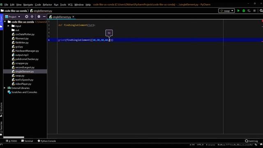
Task: Toggle the Structure tool window side tab
Action: coord(1,110)
